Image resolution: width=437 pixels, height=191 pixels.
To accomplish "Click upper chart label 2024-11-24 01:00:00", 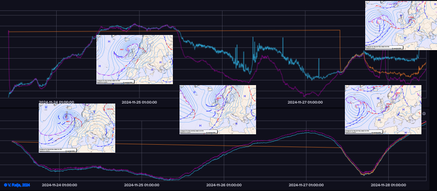I will [x=56, y=102].
